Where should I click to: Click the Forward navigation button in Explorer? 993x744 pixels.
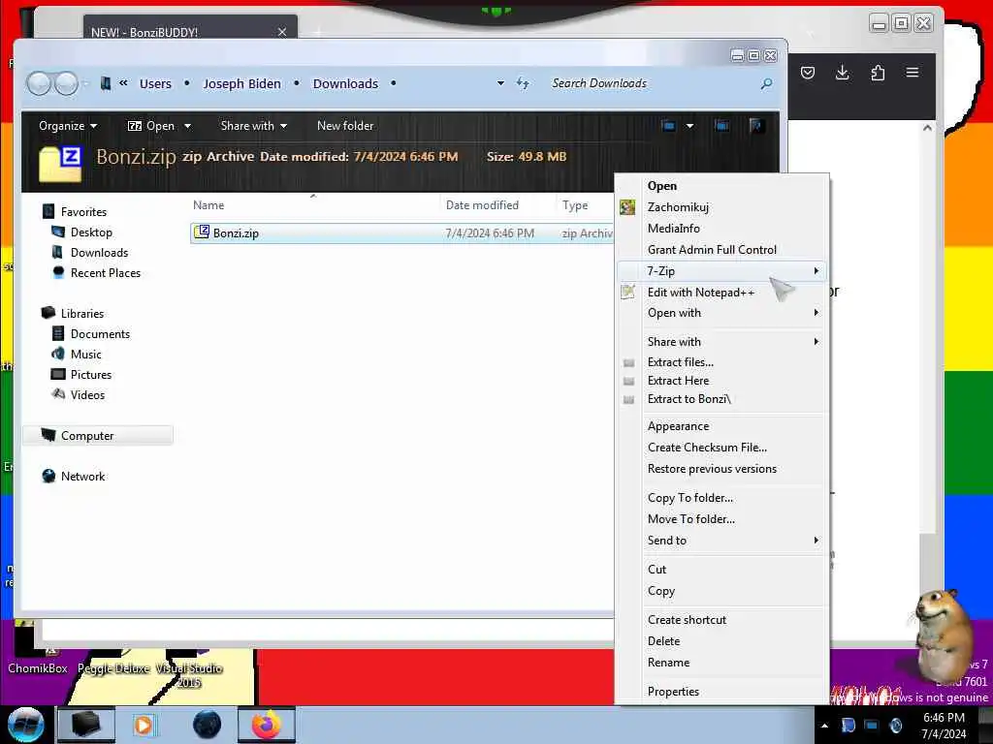67,83
